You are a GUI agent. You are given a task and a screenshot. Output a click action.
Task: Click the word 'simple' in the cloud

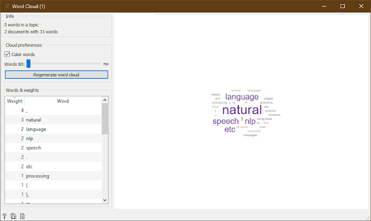coord(236,90)
